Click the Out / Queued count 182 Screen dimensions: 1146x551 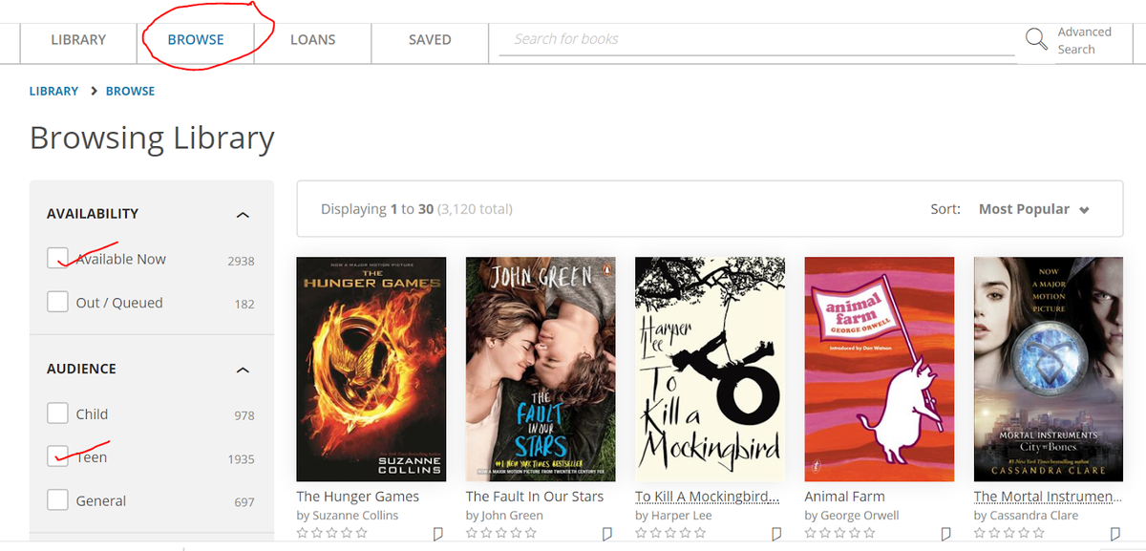click(x=244, y=305)
